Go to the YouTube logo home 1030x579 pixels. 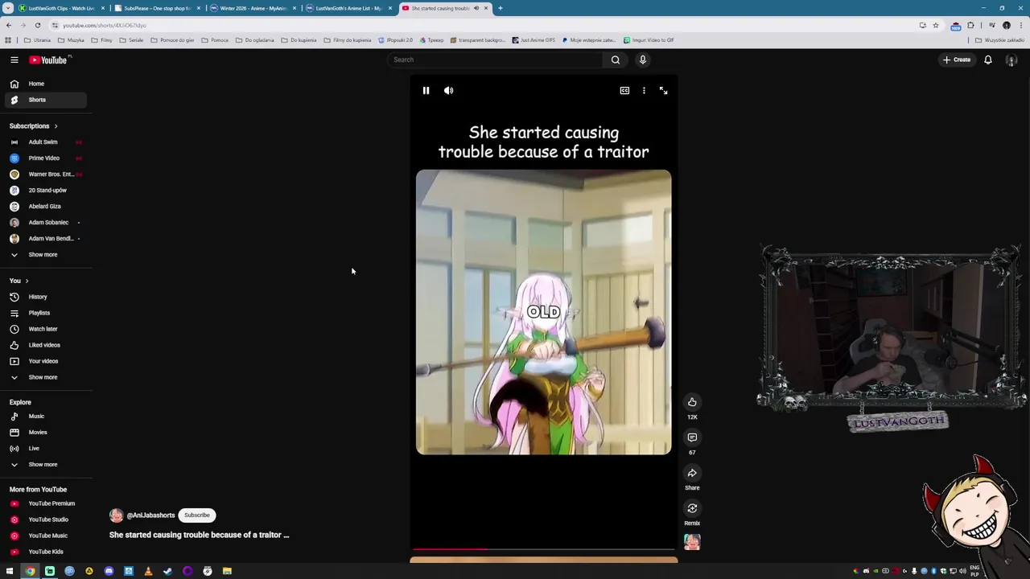50,60
